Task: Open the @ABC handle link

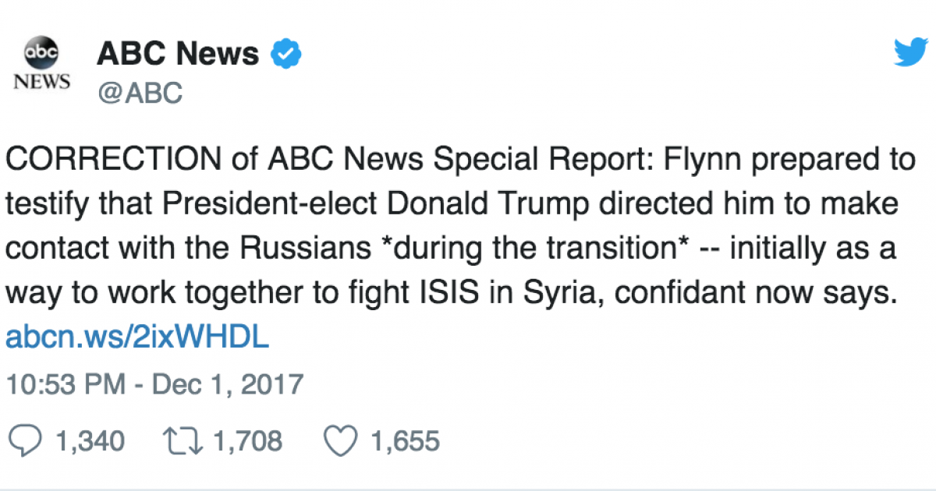Action: click(140, 93)
